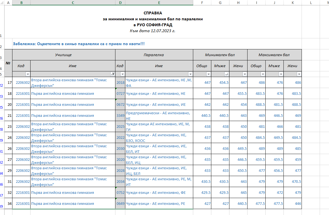Click the Паралелка merged header cell
This screenshot has width=329, height=215.
tap(154, 55)
